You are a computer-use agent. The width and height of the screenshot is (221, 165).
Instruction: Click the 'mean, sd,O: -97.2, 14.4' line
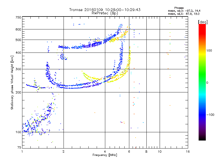coord(184,11)
